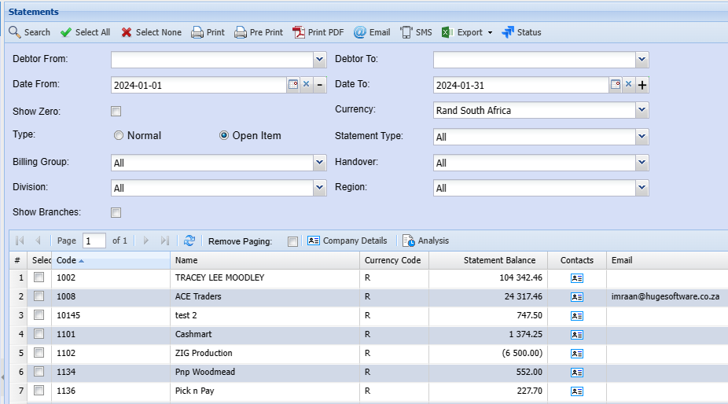Expand the Debtor From combo box

point(320,59)
